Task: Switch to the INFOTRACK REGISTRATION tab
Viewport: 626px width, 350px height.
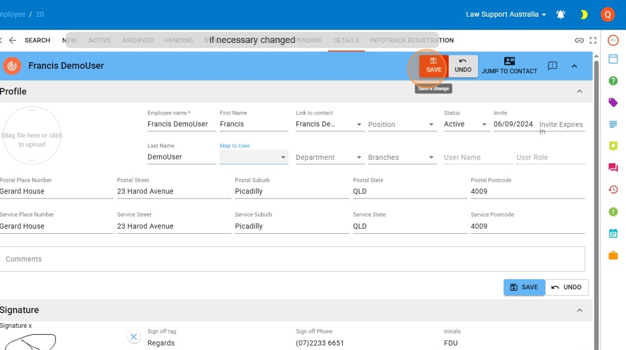Action: coord(411,40)
